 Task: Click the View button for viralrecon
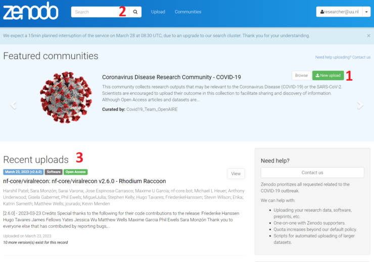tap(236, 174)
